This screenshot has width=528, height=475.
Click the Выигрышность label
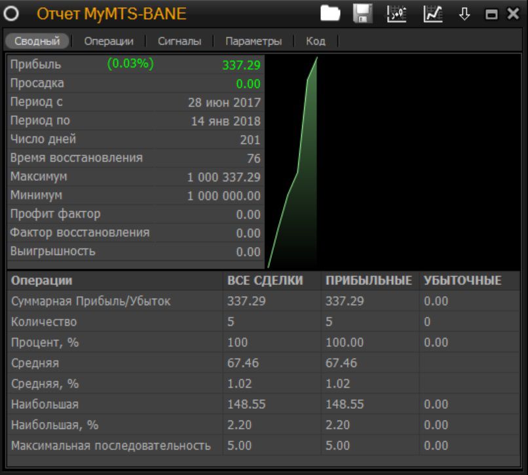53,252
